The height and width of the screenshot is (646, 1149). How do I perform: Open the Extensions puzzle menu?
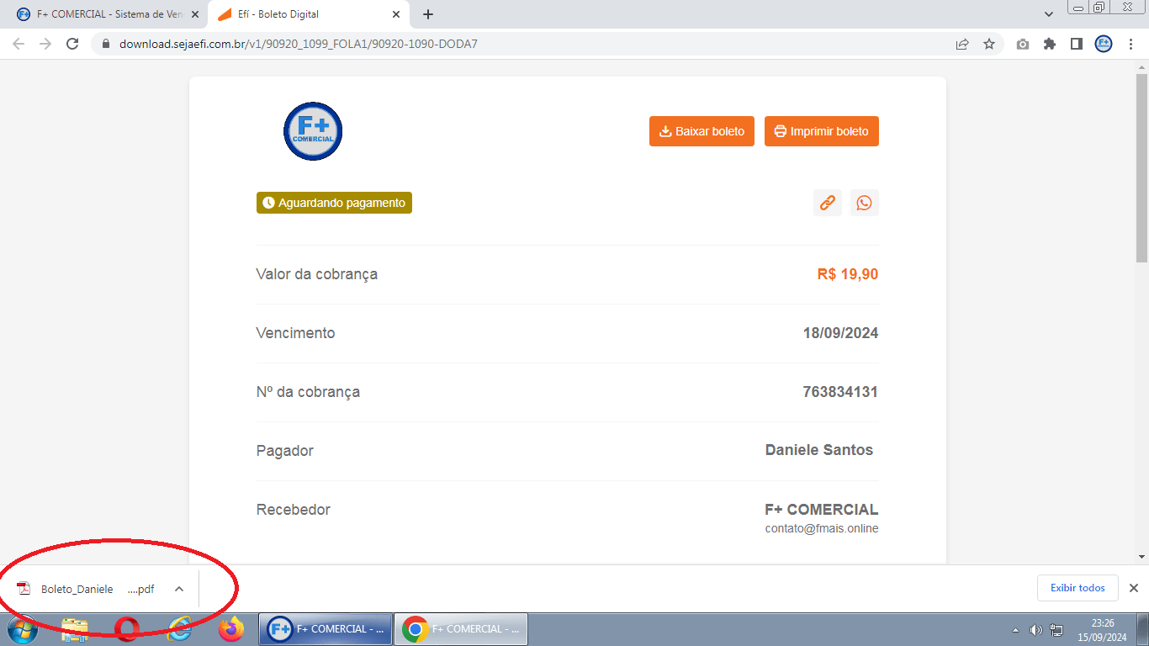tap(1050, 44)
